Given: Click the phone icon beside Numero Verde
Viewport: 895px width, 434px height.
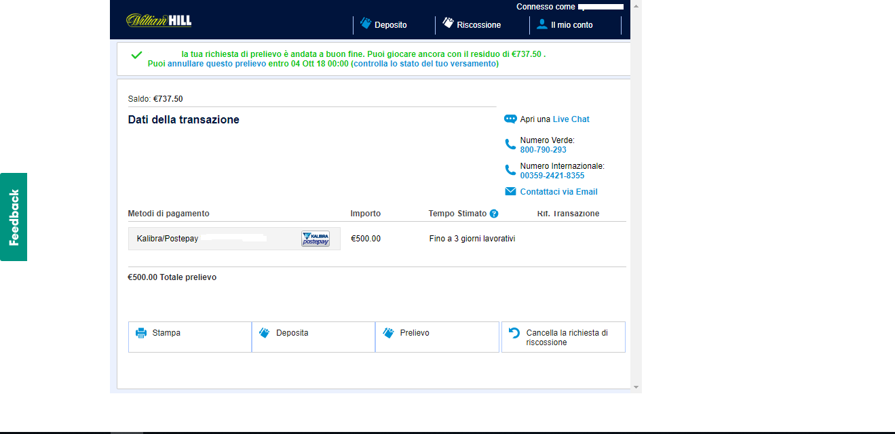Looking at the screenshot, I should [510, 144].
